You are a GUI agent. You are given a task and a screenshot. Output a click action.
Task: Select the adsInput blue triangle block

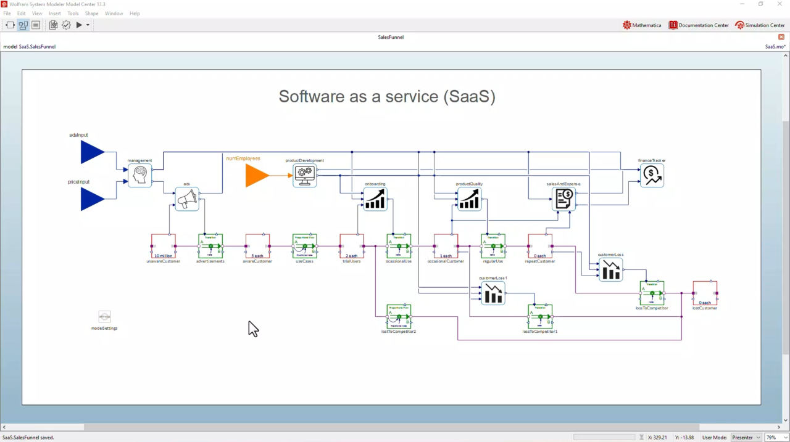point(93,152)
